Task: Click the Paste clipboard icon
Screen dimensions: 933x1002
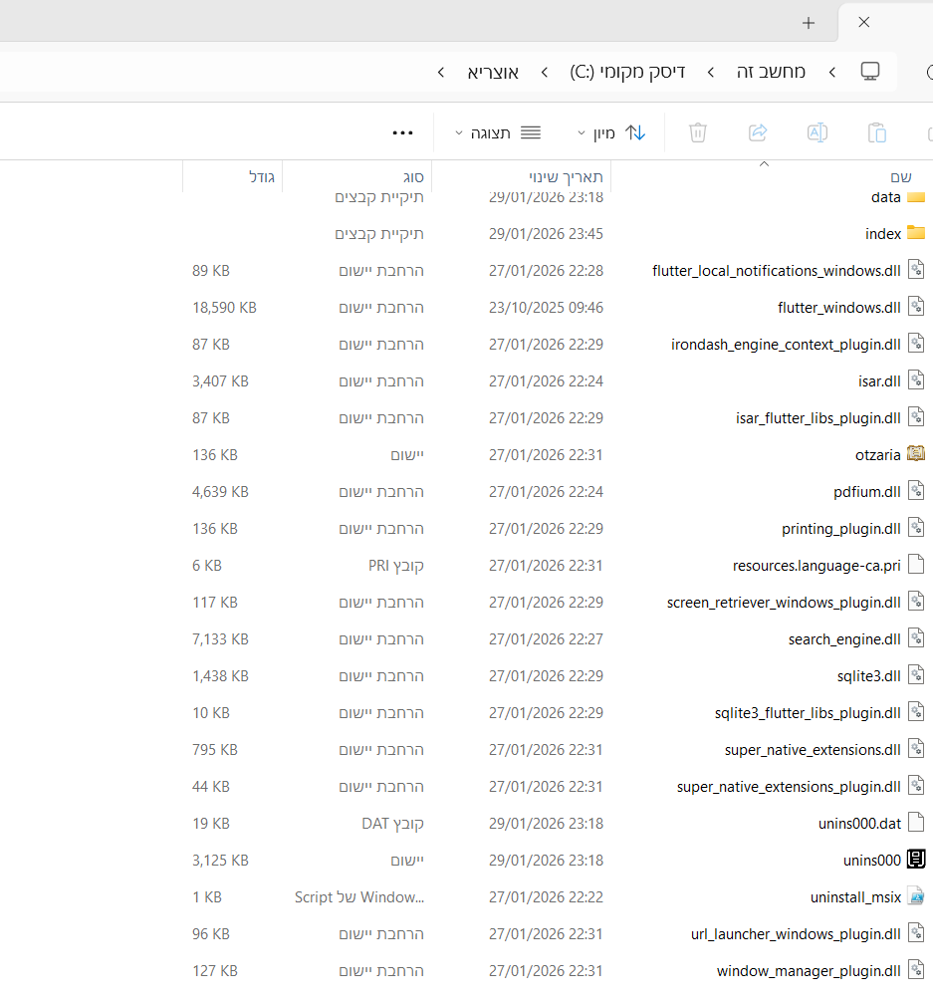Action: [x=877, y=132]
